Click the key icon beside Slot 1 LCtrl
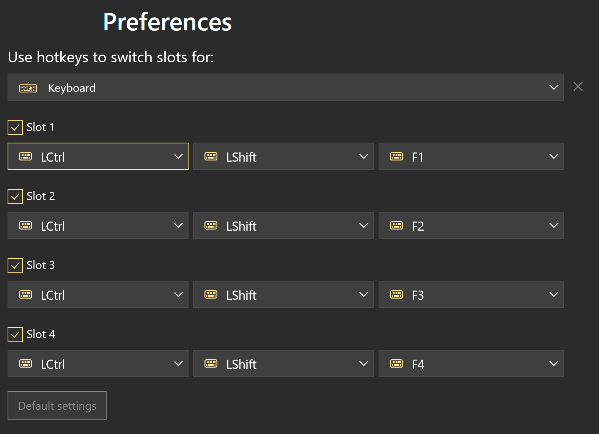The height and width of the screenshot is (434, 599). coord(25,156)
